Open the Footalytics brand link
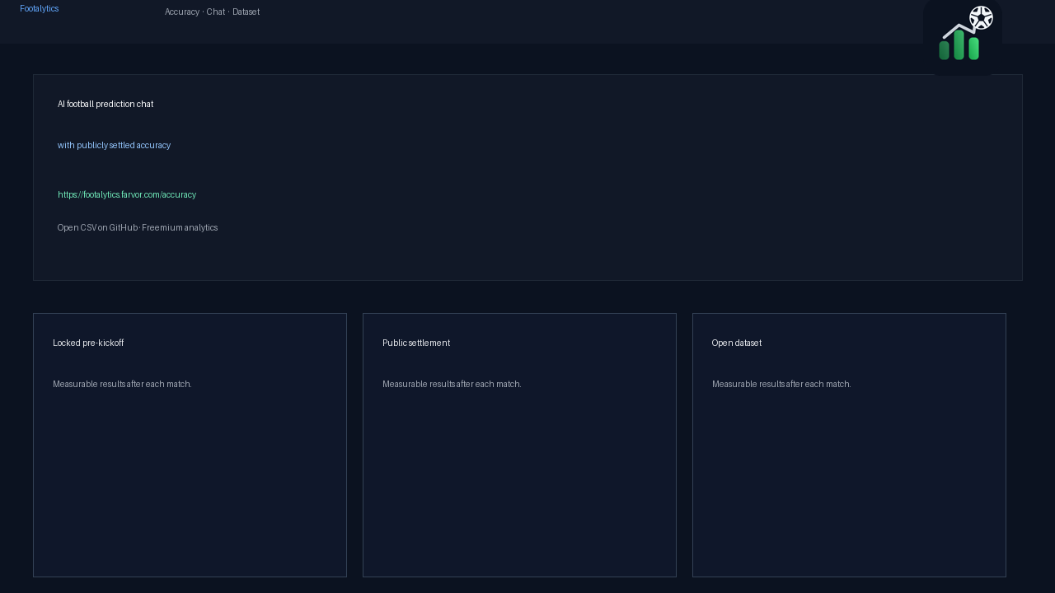The width and height of the screenshot is (1055, 593). [40, 8]
